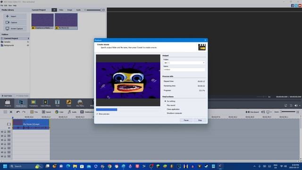Adjust the library thumbnail size slider
The height and width of the screenshot is (170, 302).
click(x=93, y=10)
